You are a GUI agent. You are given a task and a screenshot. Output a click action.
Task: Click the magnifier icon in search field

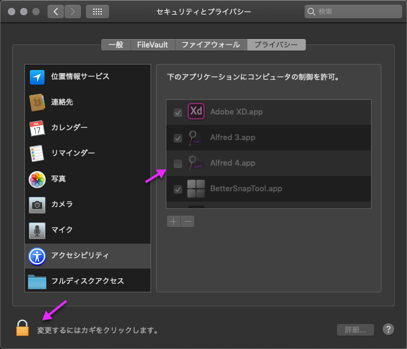point(311,12)
